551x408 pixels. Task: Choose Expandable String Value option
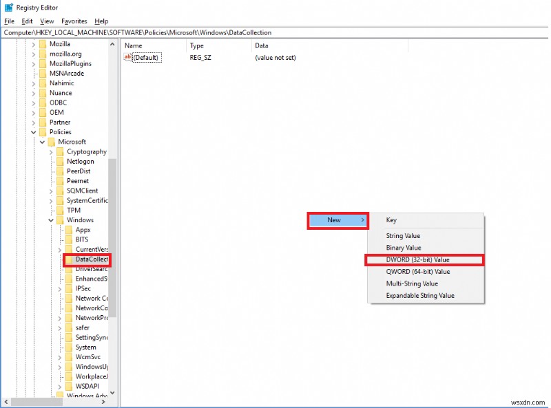[422, 295]
